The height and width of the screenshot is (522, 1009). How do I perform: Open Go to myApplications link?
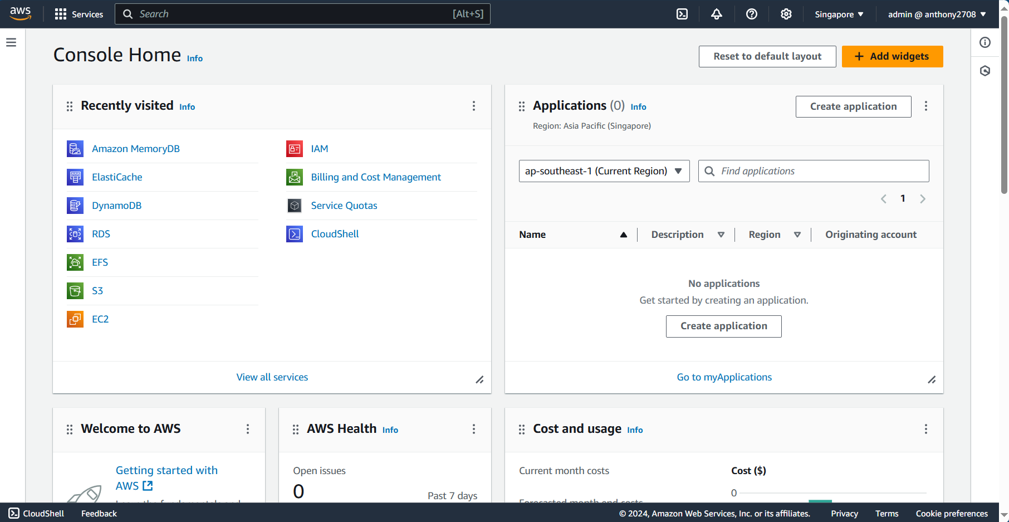click(724, 377)
